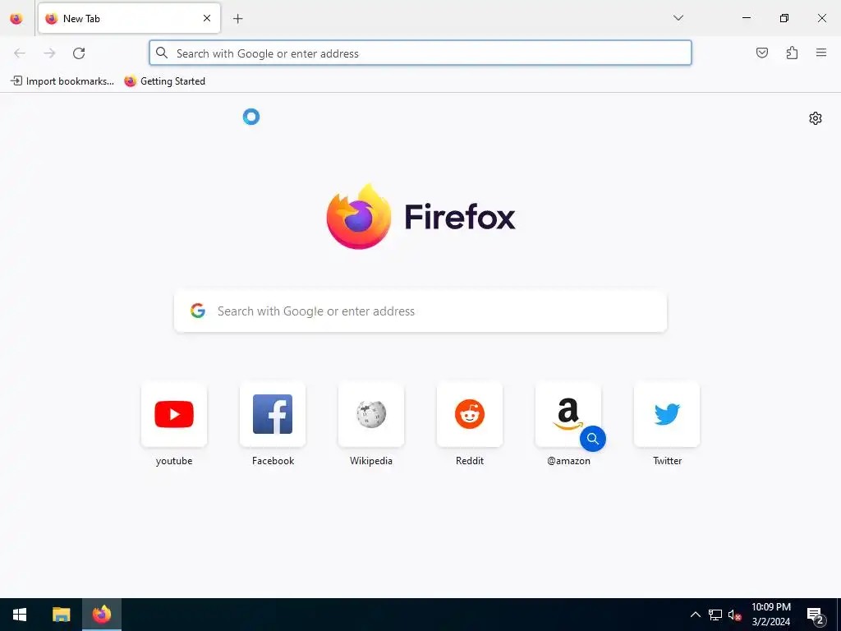Open the muted volume tray icon
This screenshot has width=841, height=631.
click(735, 615)
